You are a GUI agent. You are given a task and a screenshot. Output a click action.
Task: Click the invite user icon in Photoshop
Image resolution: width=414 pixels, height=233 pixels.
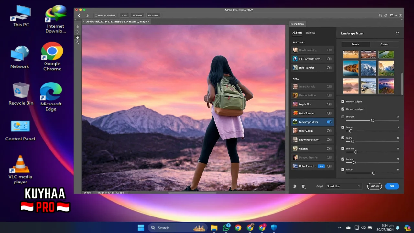[380, 15]
